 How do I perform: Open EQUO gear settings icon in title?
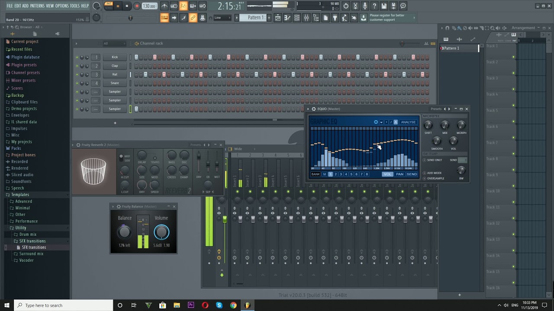[314, 109]
